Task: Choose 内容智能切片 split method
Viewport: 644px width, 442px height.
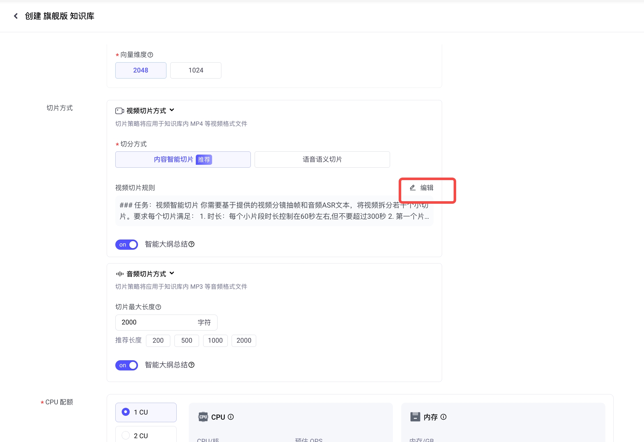Action: click(183, 159)
